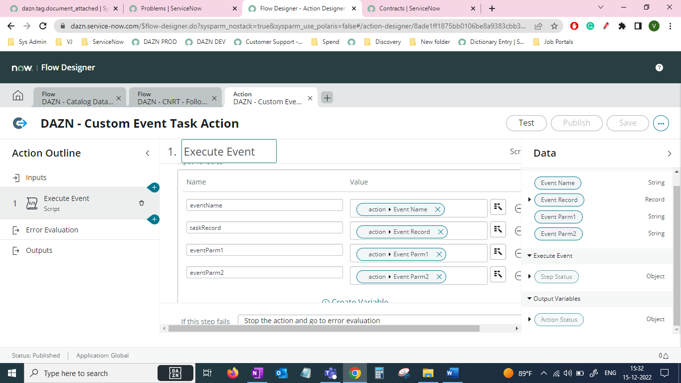Remove the Event Parm1 pill from its value
This screenshot has width=681, height=383.
439,254
